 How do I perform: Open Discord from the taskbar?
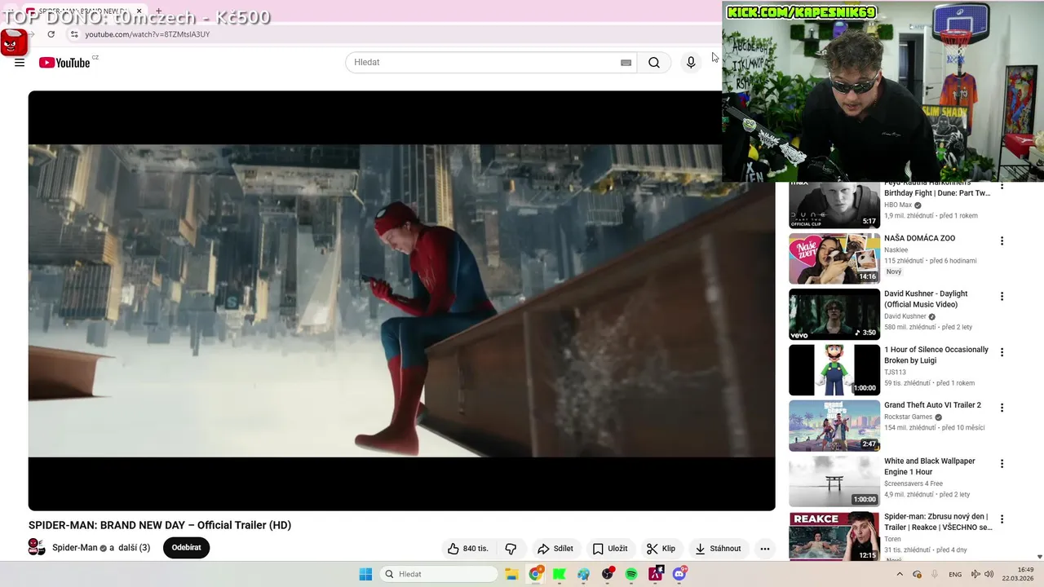coord(679,574)
